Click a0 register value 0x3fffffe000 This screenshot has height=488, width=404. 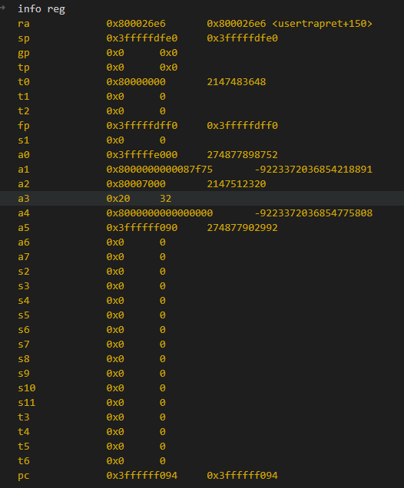pos(142,155)
